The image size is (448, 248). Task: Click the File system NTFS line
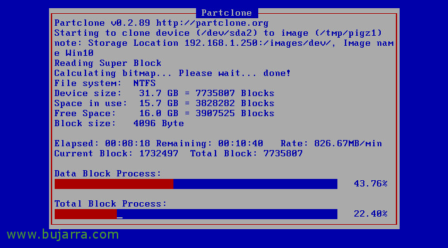105,84
